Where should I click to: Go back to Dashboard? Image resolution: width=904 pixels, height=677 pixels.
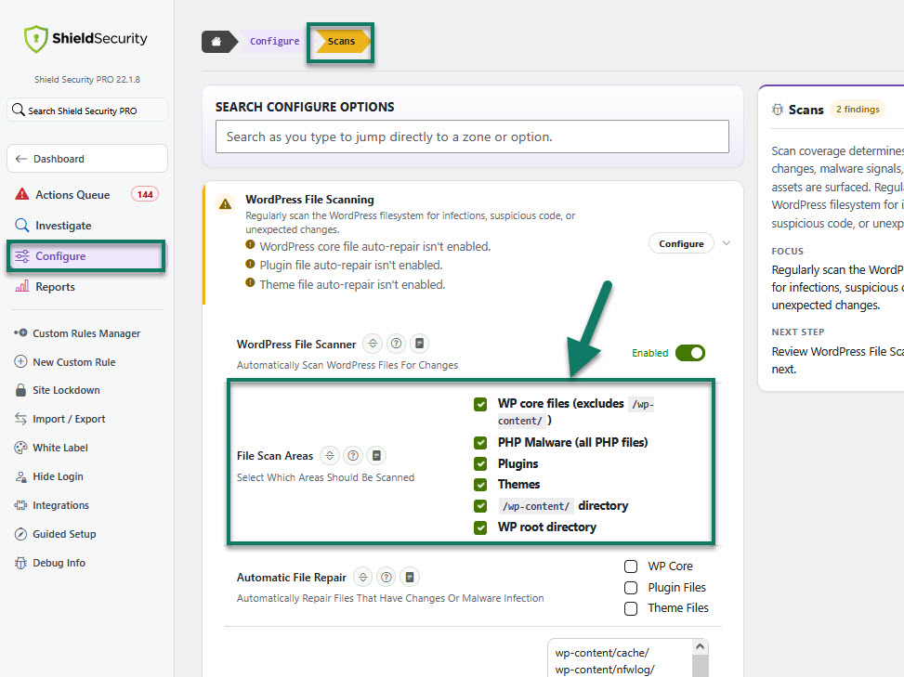87,159
